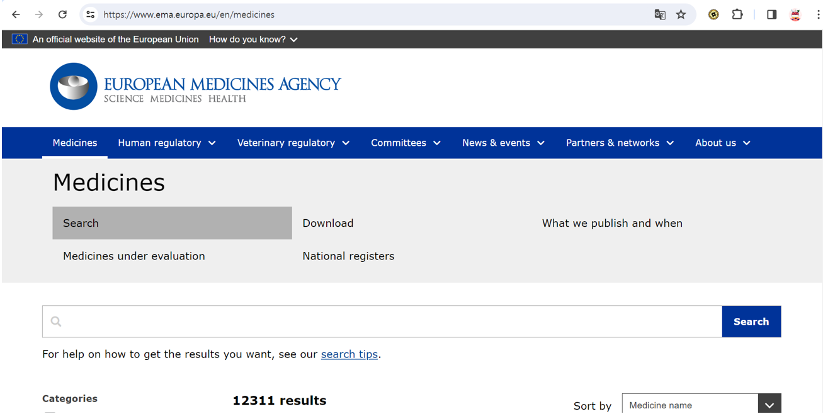Select the Search sub-tab under Medicines
Viewport: 823px width, 414px height.
pyautogui.click(x=172, y=223)
